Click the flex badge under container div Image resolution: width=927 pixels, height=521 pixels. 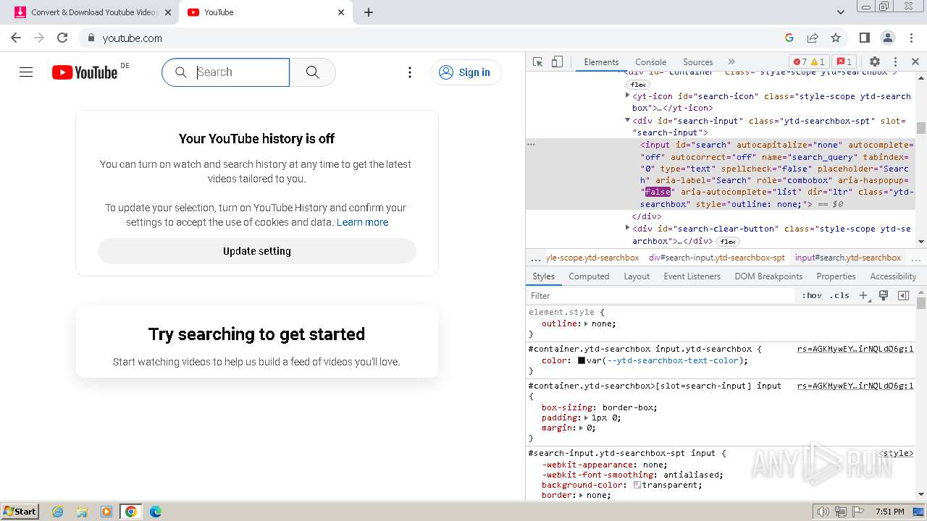click(638, 85)
